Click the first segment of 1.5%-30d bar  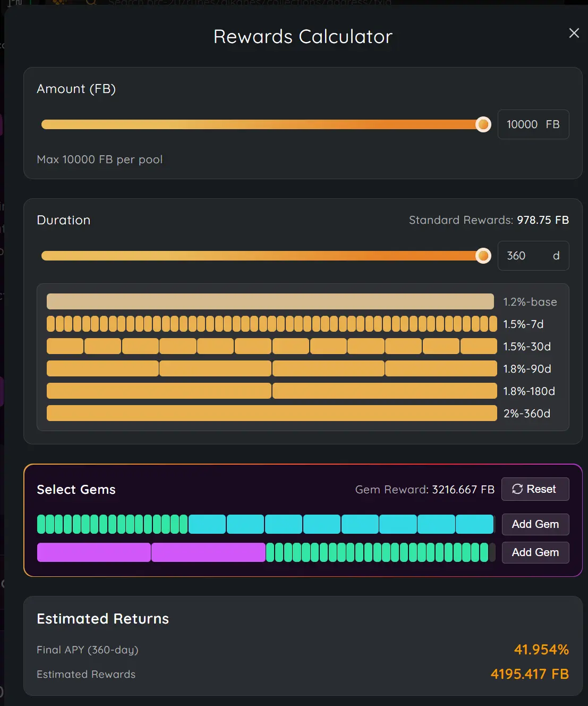(65, 346)
